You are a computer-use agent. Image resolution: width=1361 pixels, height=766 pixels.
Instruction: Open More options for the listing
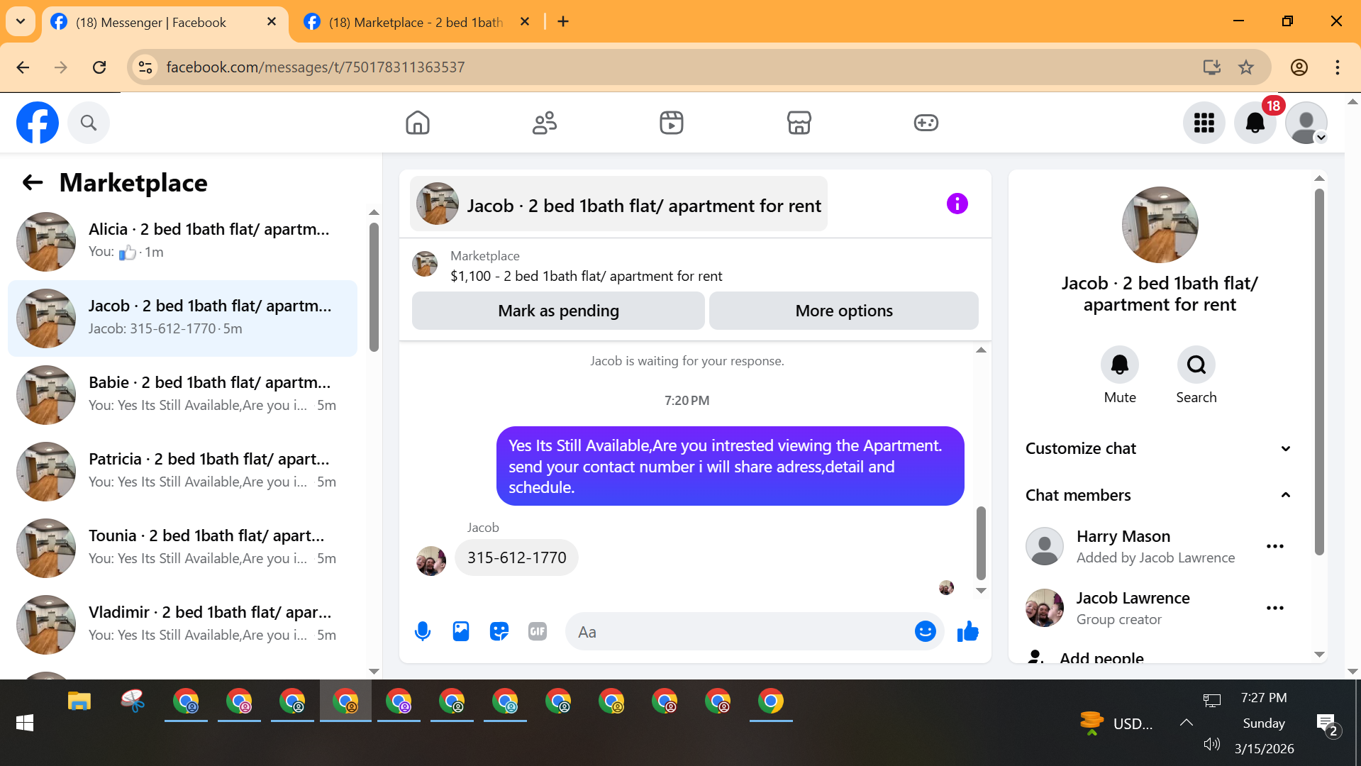(844, 311)
